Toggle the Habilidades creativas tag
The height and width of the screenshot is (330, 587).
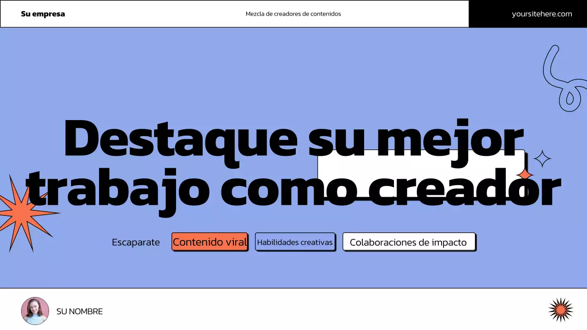(x=295, y=242)
